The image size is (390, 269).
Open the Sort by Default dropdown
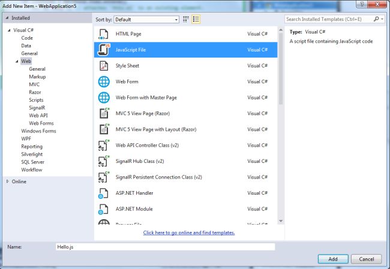(x=146, y=20)
